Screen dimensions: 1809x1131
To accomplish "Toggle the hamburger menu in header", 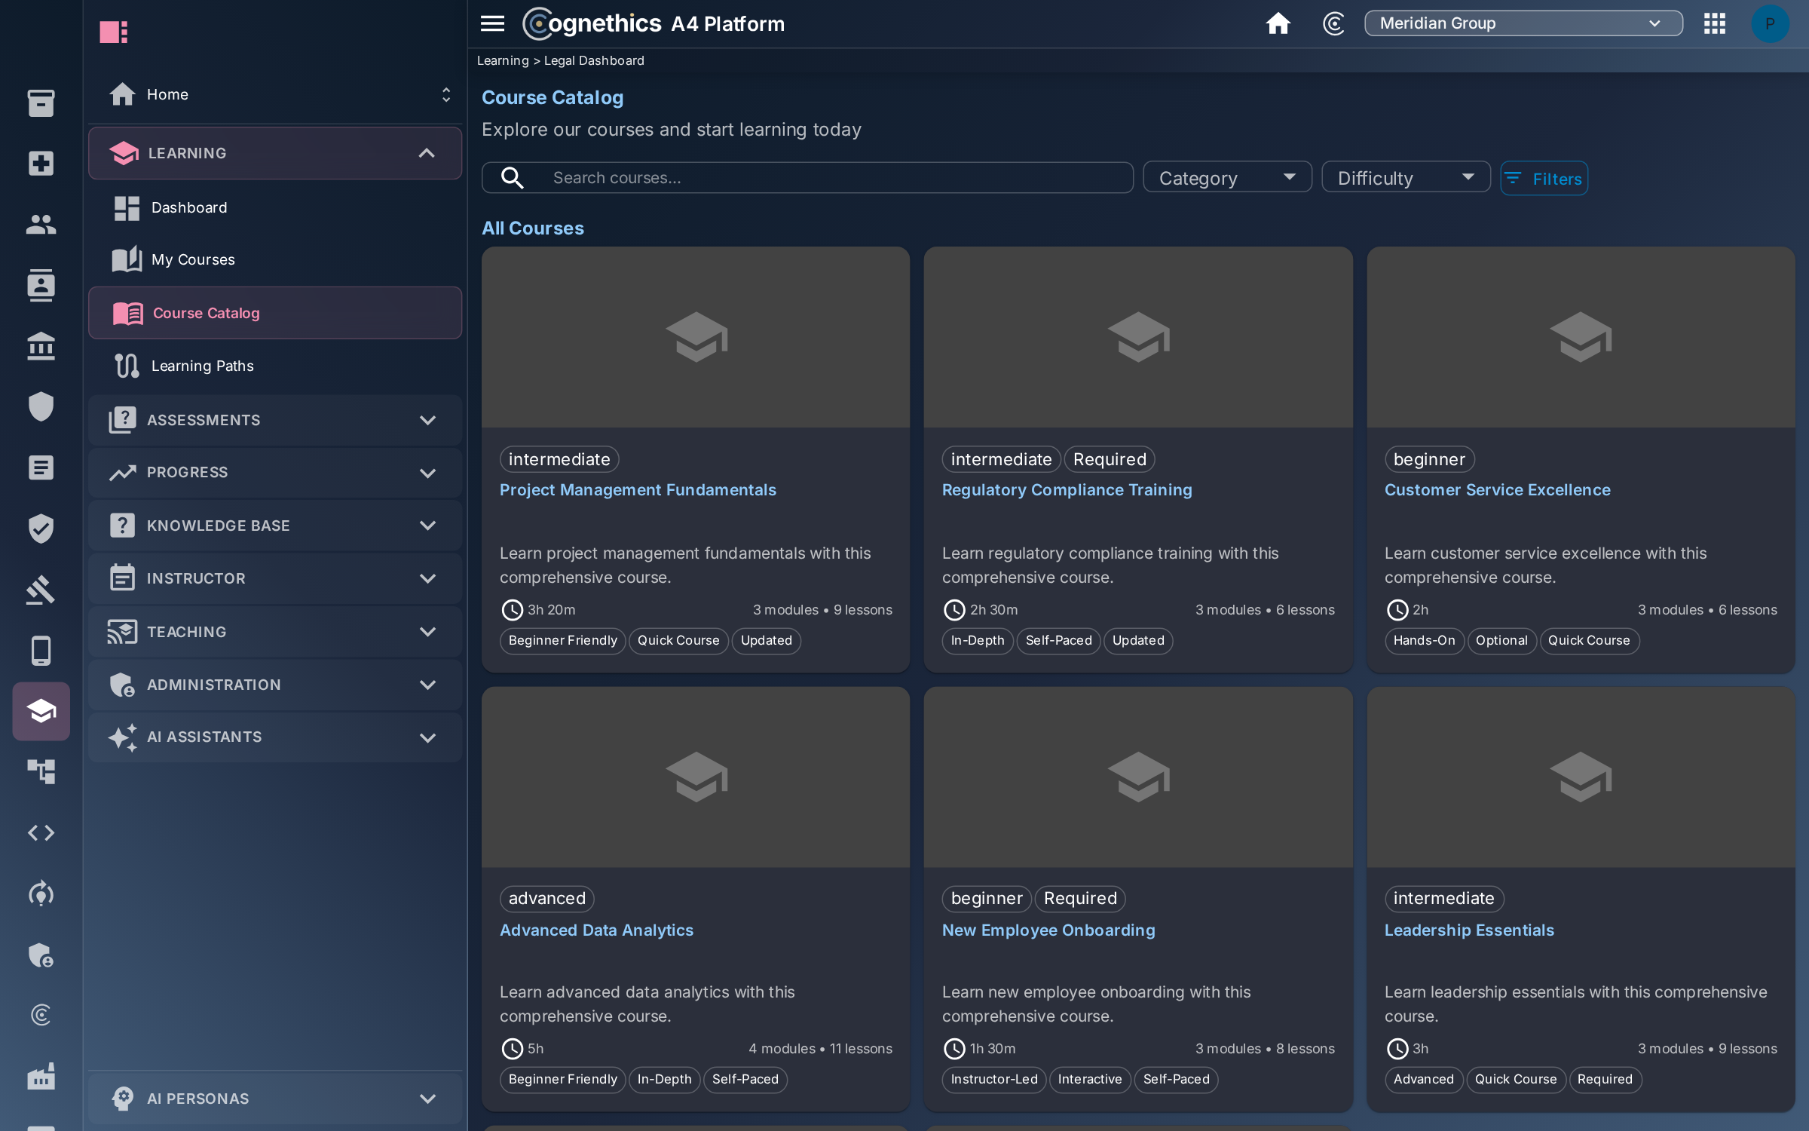I will pos(492,23).
